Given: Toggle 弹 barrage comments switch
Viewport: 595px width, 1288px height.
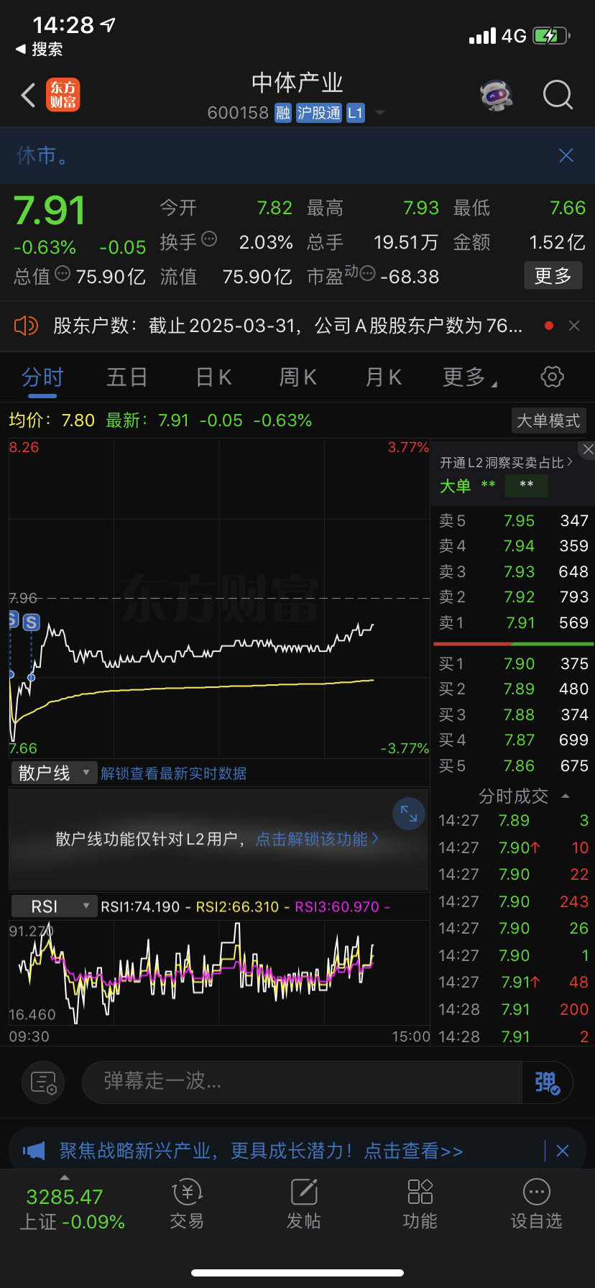Looking at the screenshot, I should 548,1082.
